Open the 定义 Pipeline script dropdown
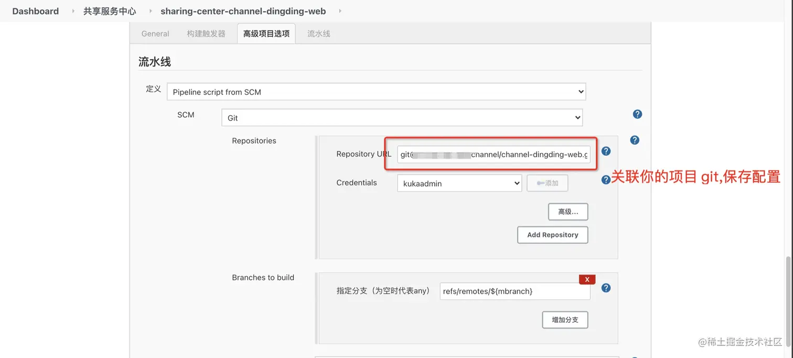The width and height of the screenshot is (793, 358). 376,92
